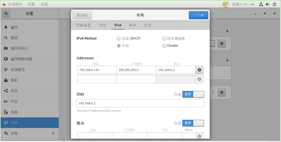Viewport: 281px width, 142px height.
Task: Open the VPN gear settings button
Action: (x=222, y=92)
